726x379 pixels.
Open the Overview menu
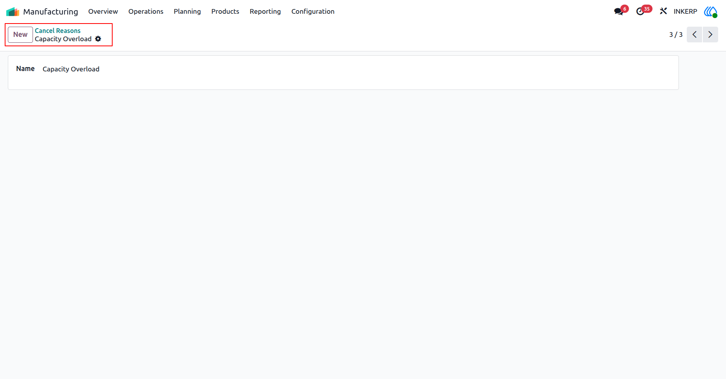[103, 11]
